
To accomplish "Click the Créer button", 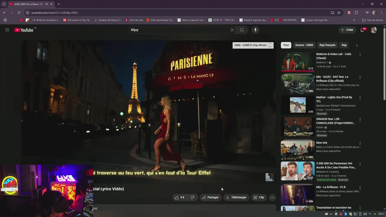I will tap(347, 30).
